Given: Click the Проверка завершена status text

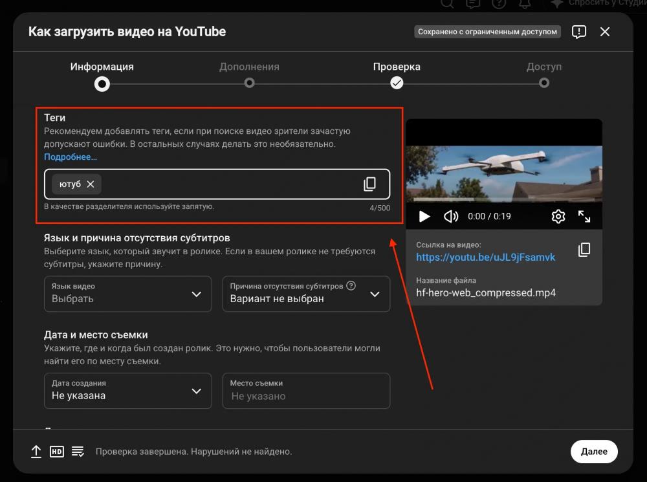Looking at the screenshot, I should tap(193, 452).
